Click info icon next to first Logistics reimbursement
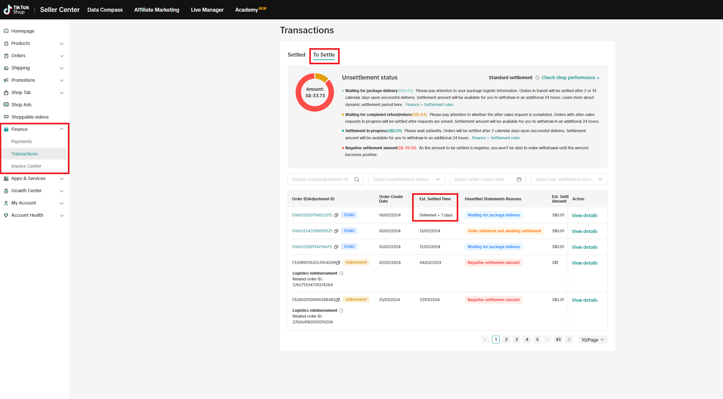 click(x=341, y=273)
